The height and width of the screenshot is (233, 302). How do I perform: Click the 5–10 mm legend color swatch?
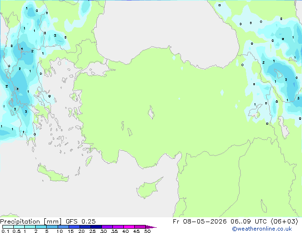coord(52,227)
